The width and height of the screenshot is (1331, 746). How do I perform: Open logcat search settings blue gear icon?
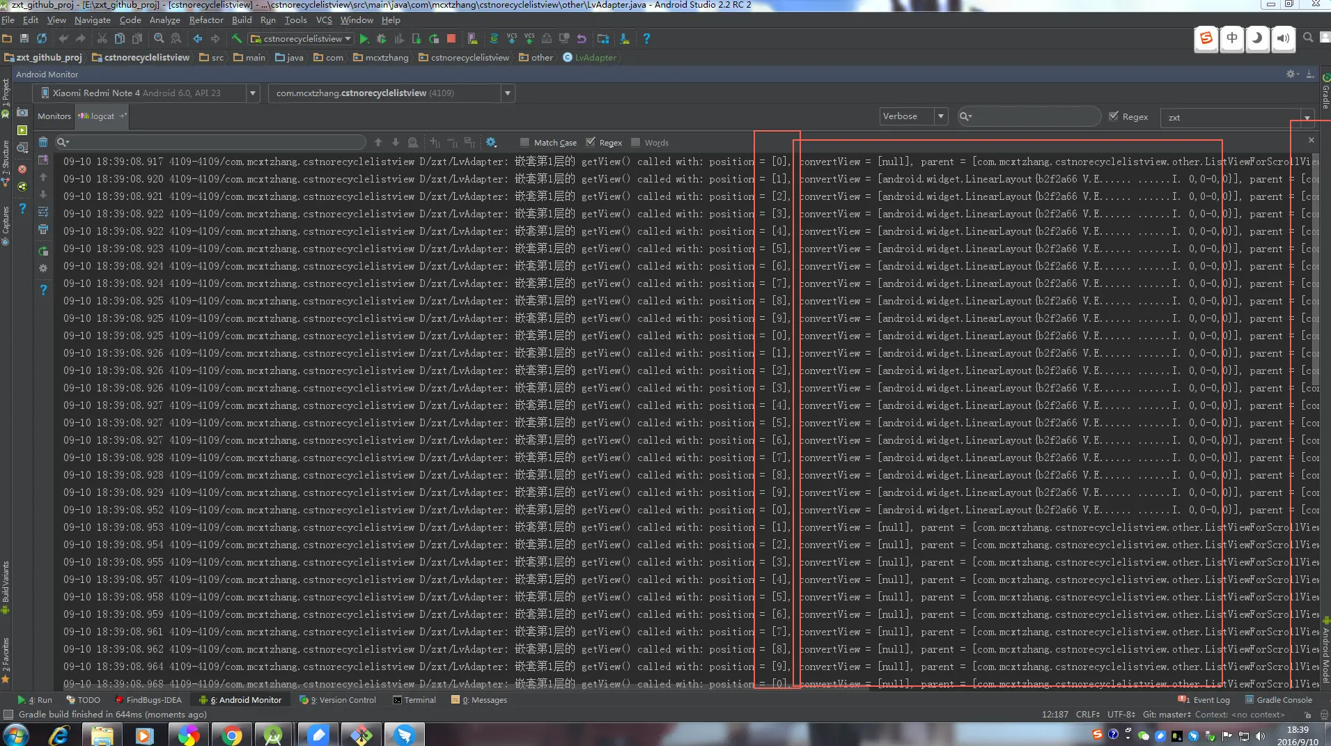click(x=491, y=142)
